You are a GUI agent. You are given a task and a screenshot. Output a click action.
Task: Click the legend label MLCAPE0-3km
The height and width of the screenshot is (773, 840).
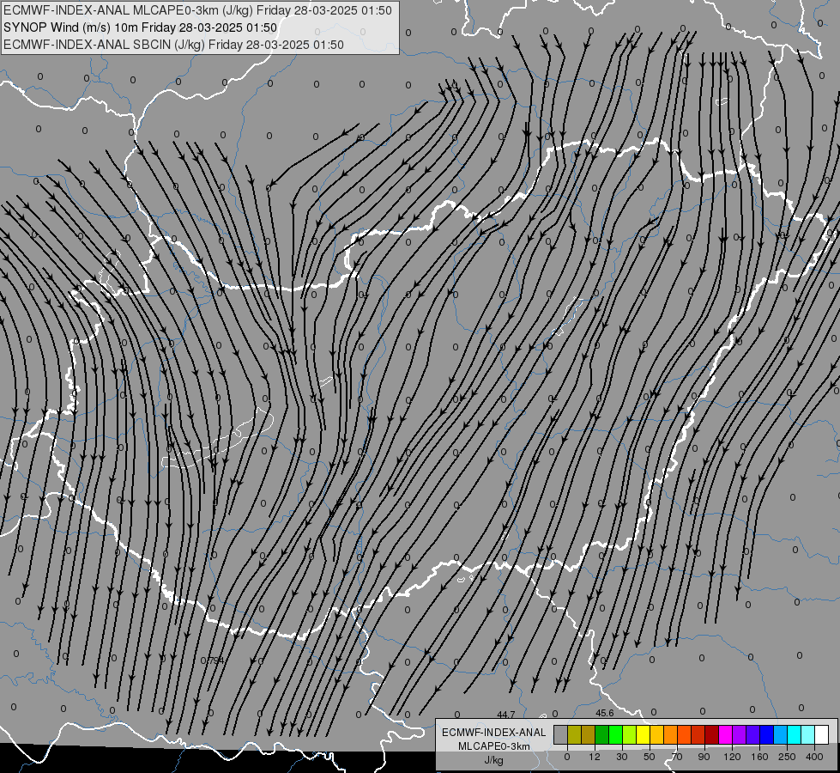pyautogui.click(x=494, y=746)
